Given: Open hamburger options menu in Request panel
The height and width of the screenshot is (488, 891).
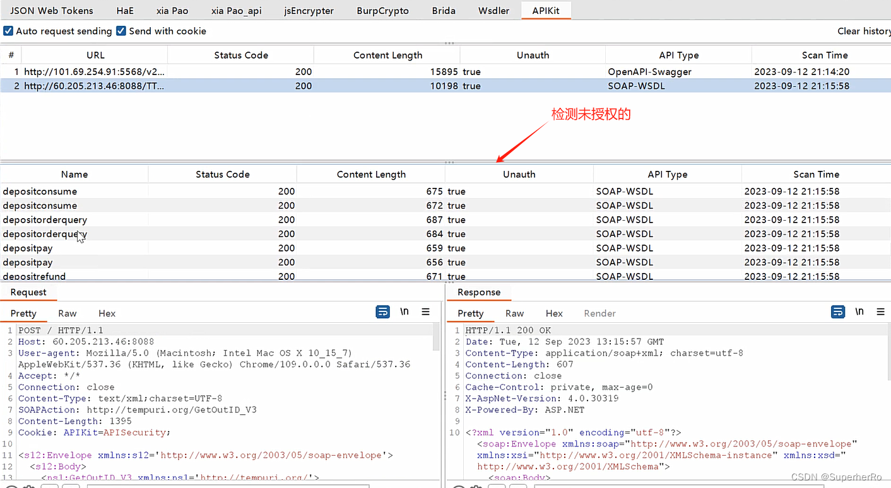Looking at the screenshot, I should (x=426, y=312).
